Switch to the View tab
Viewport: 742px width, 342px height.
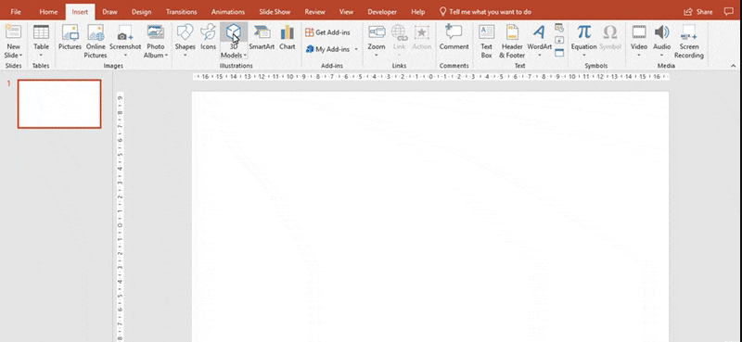346,12
